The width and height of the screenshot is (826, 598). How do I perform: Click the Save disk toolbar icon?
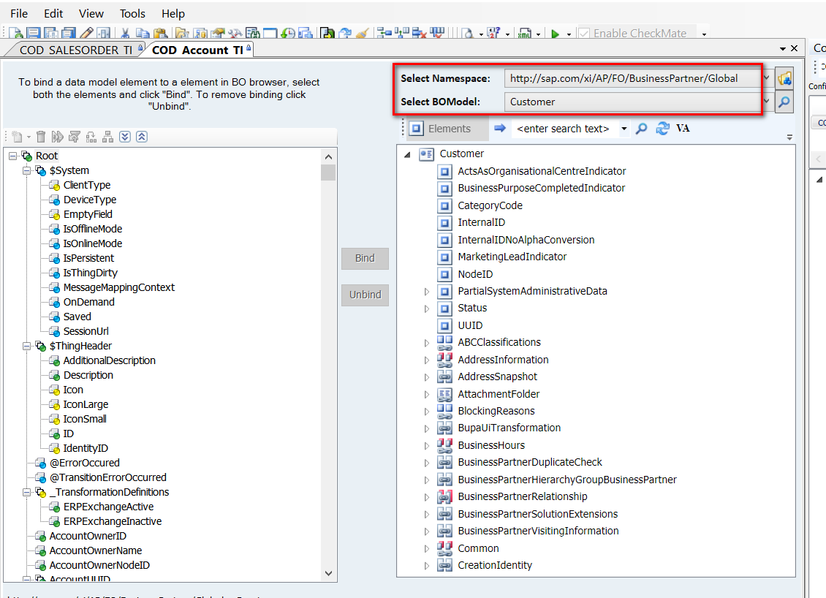[x=34, y=33]
